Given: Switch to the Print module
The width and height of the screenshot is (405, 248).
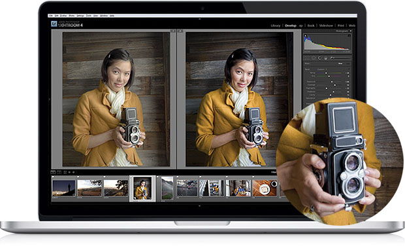Looking at the screenshot, I should point(341,26).
